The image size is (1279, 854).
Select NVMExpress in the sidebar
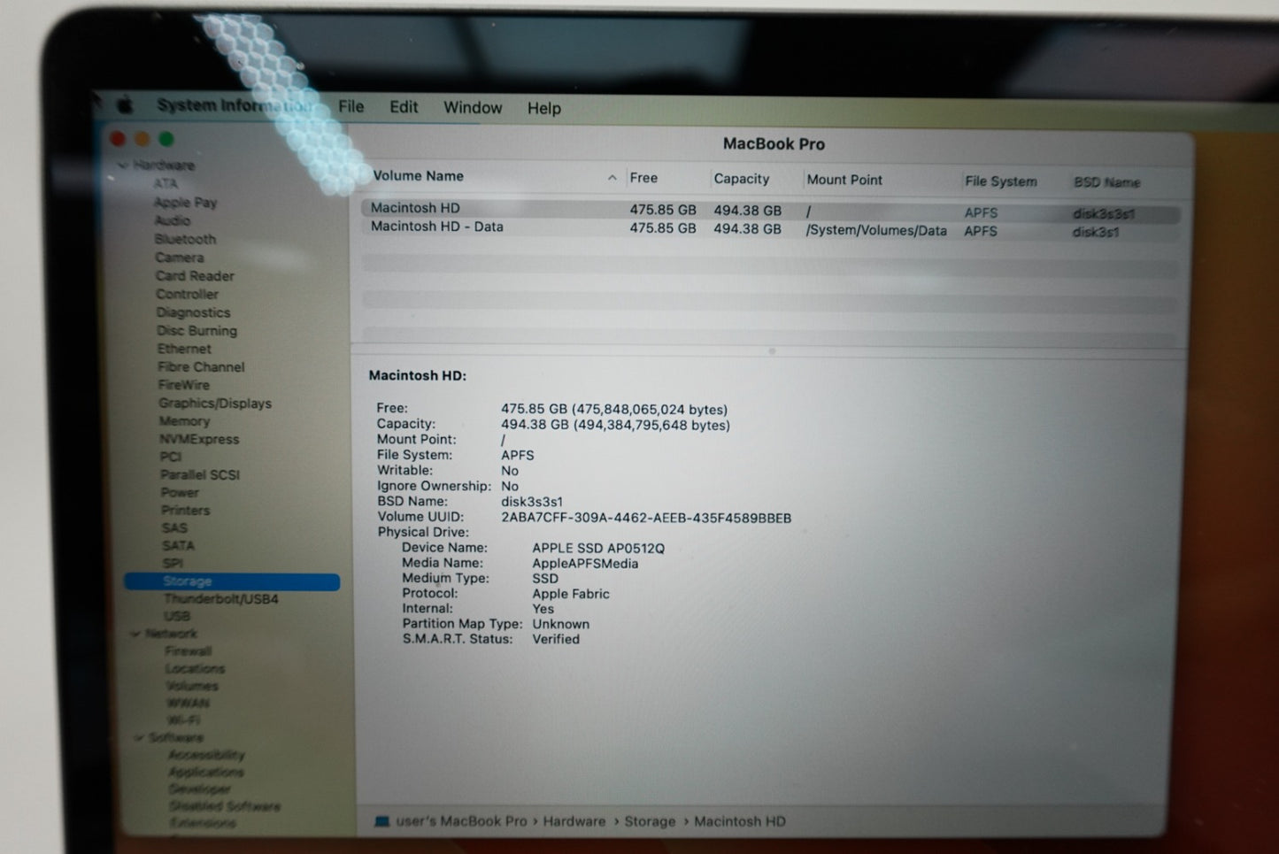click(199, 439)
